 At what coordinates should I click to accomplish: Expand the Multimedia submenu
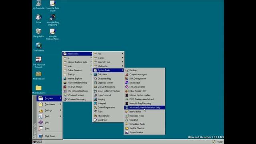coord(108,66)
